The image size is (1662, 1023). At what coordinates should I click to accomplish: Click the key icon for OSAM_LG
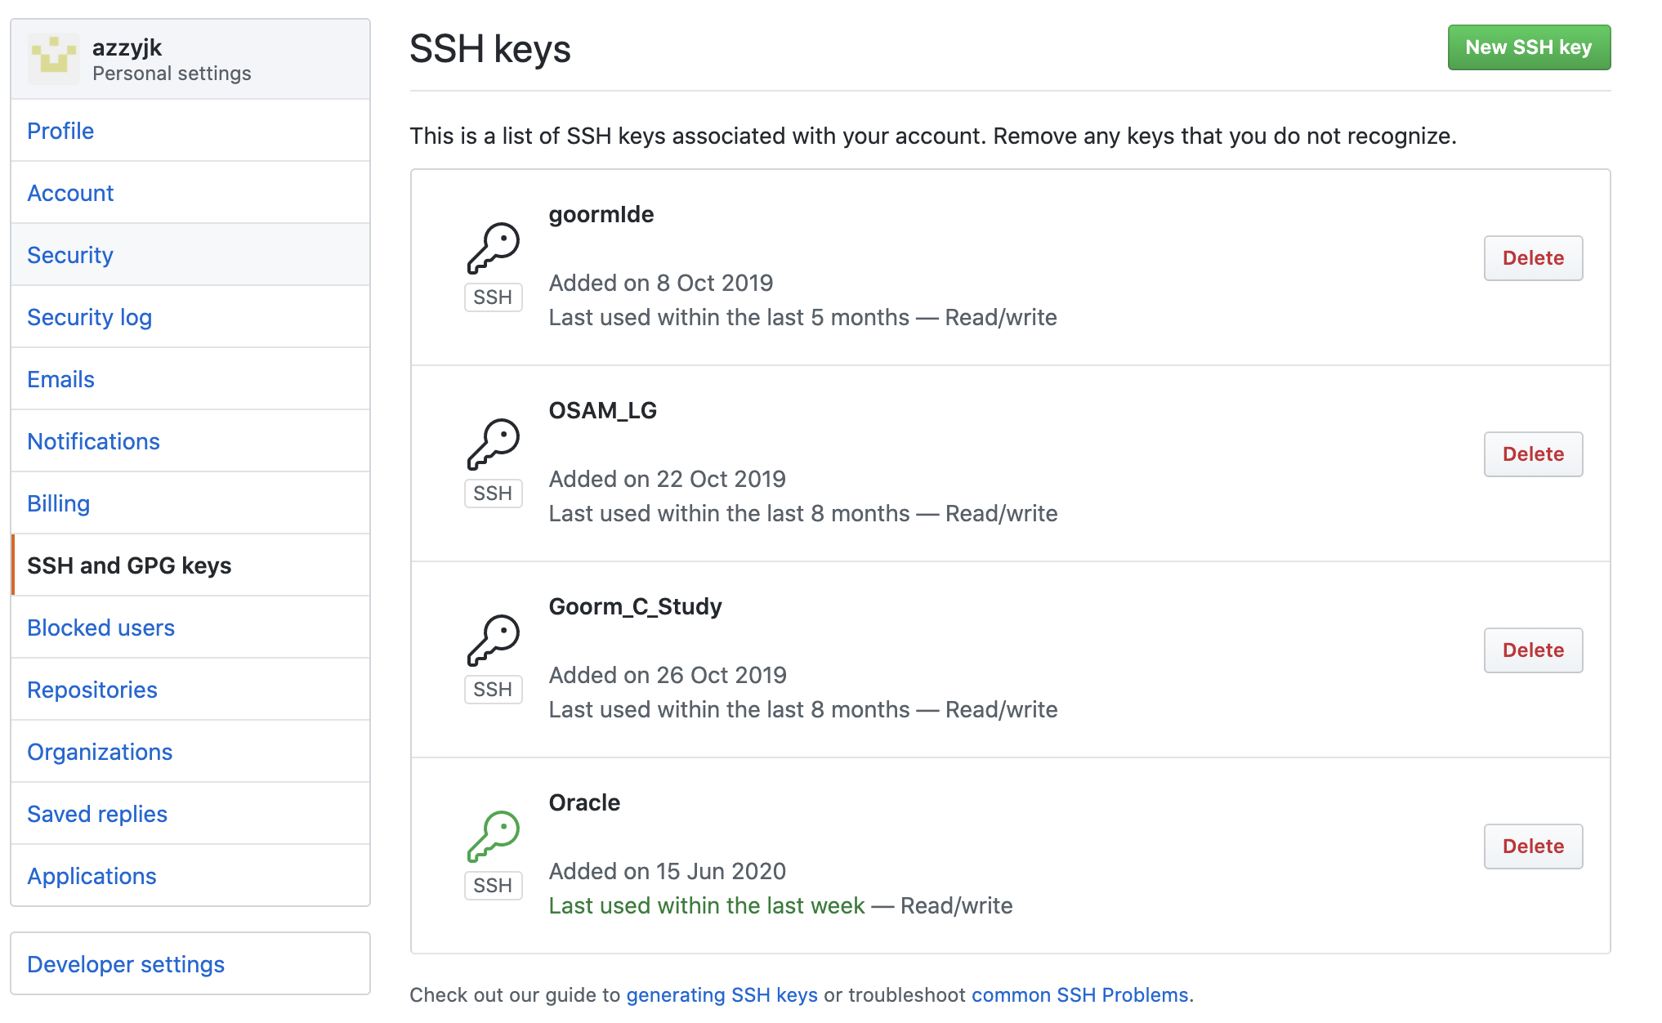pos(494,444)
